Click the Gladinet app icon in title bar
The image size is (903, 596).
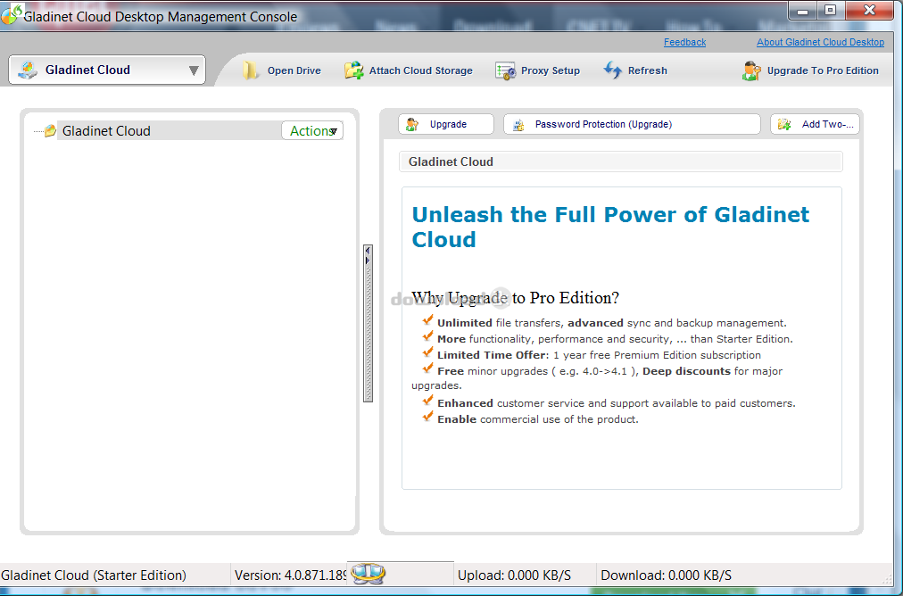pos(11,14)
